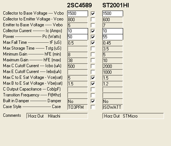Enable the Maximum Gain hFE checkbox
This screenshot has width=171, height=146.
pyautogui.click(x=93, y=60)
